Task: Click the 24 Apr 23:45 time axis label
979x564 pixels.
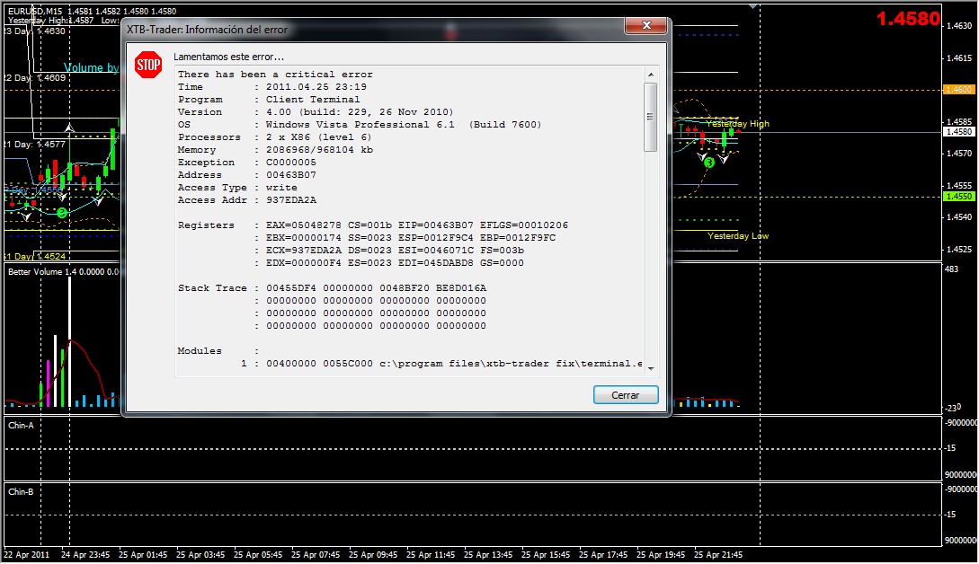Action: pyautogui.click(x=85, y=555)
